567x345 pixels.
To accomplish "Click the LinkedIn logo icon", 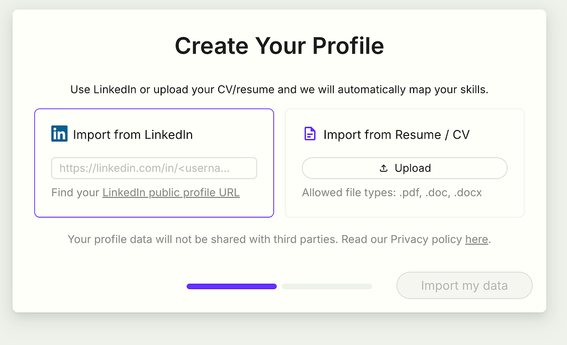I will (x=59, y=134).
